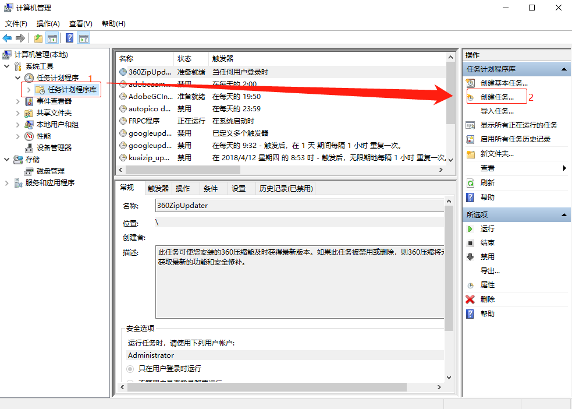Open 设备管理器 in the left tree
The height and width of the screenshot is (409, 572).
pyautogui.click(x=54, y=147)
